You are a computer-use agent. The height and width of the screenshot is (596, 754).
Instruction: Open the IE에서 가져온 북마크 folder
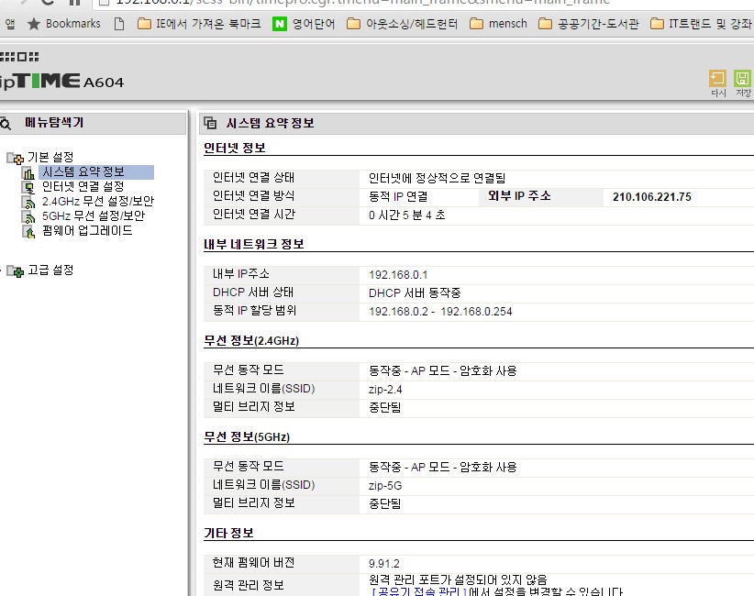point(199,24)
